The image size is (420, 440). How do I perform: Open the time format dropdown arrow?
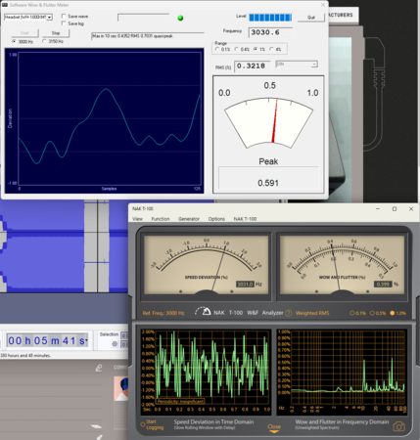[x=86, y=340]
